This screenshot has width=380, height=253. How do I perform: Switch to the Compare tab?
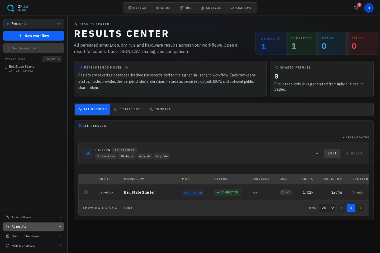coord(160,109)
